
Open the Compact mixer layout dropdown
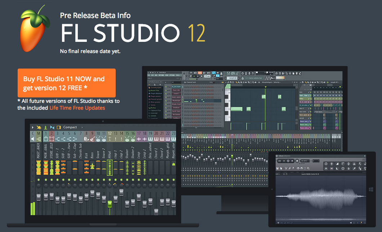click(x=73, y=127)
